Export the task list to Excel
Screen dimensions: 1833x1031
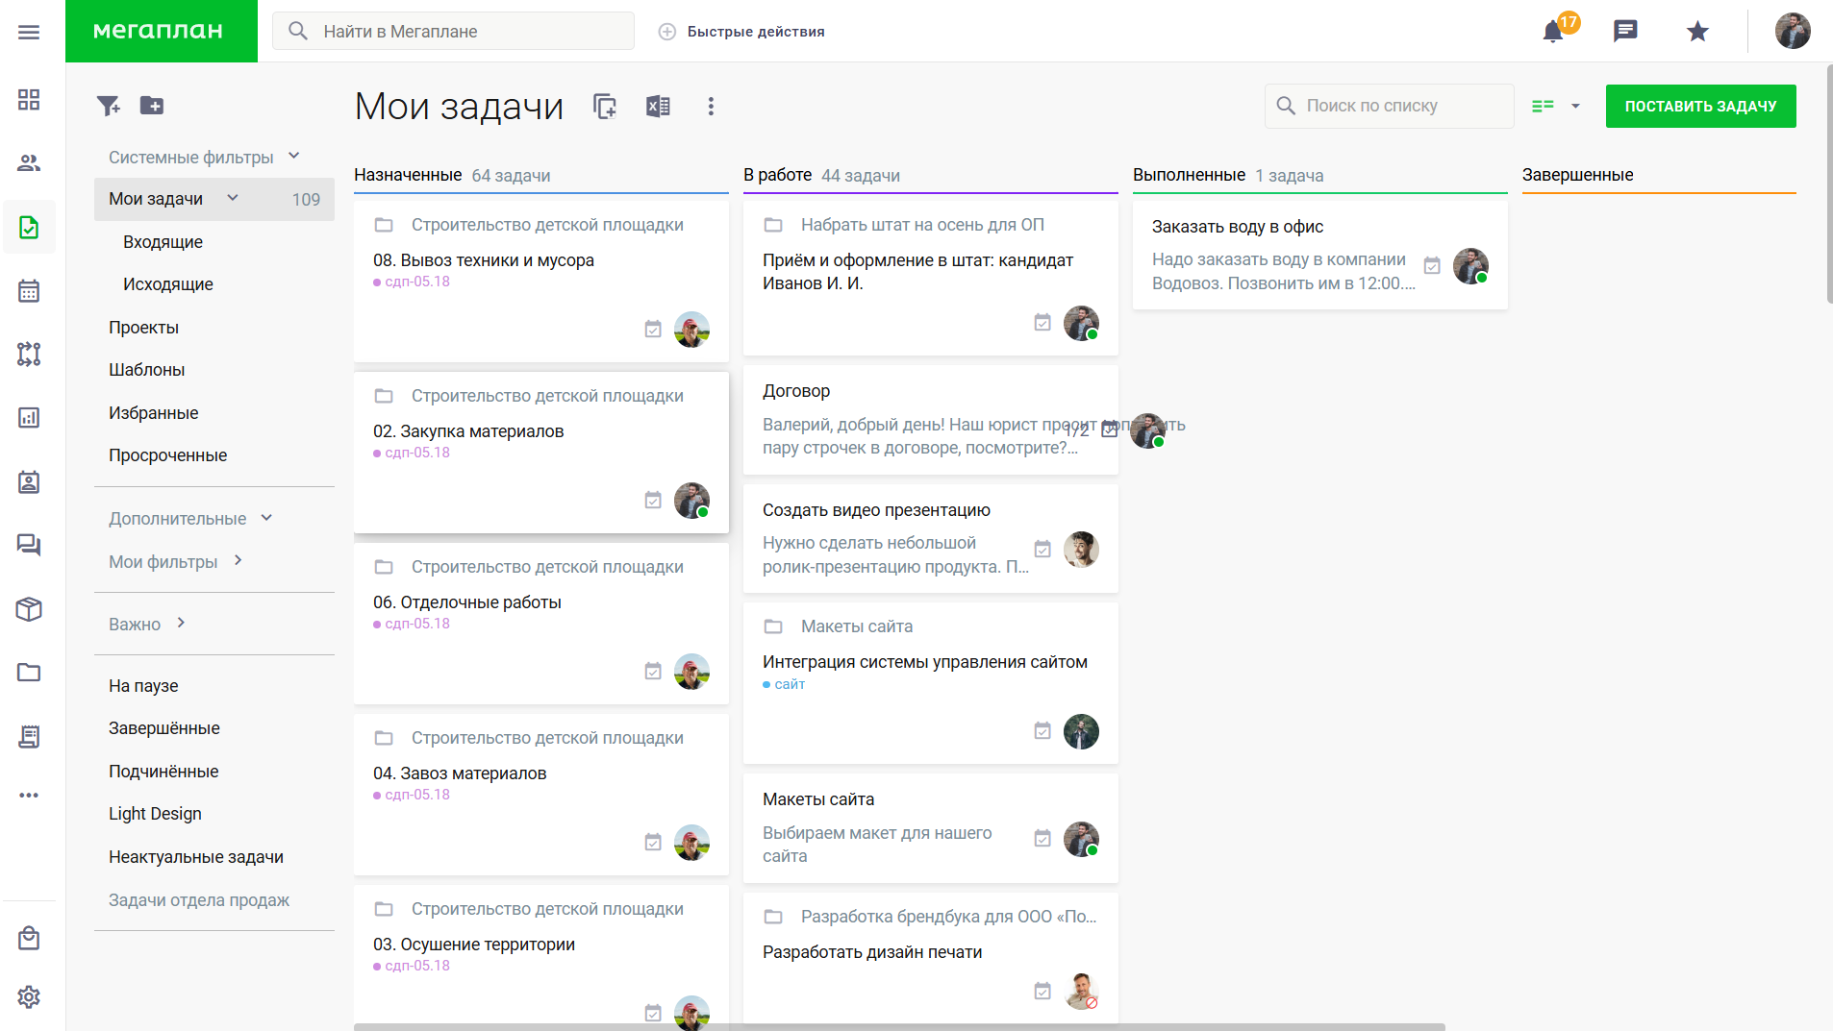click(658, 106)
